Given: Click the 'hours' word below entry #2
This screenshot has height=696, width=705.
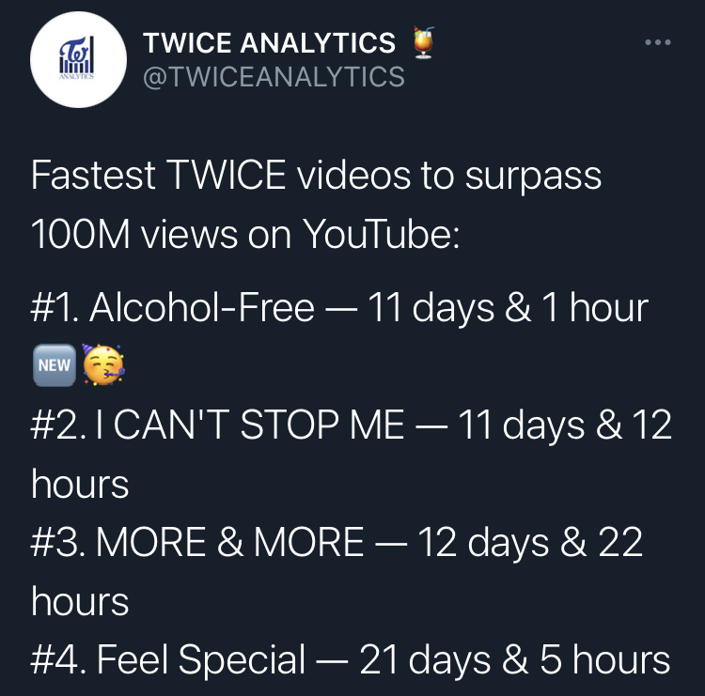Looking at the screenshot, I should [80, 484].
